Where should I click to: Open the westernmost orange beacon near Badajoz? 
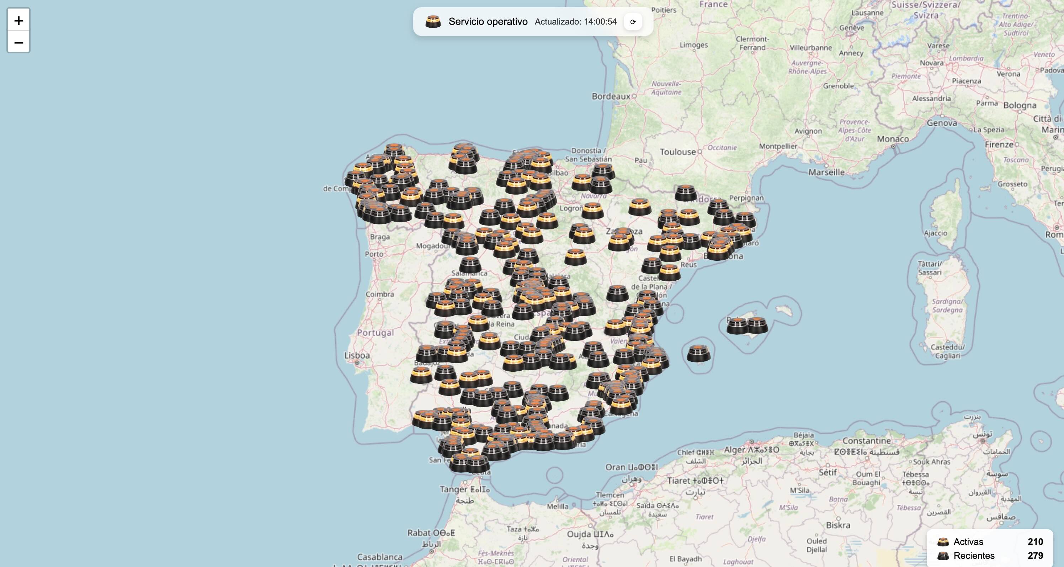421,375
